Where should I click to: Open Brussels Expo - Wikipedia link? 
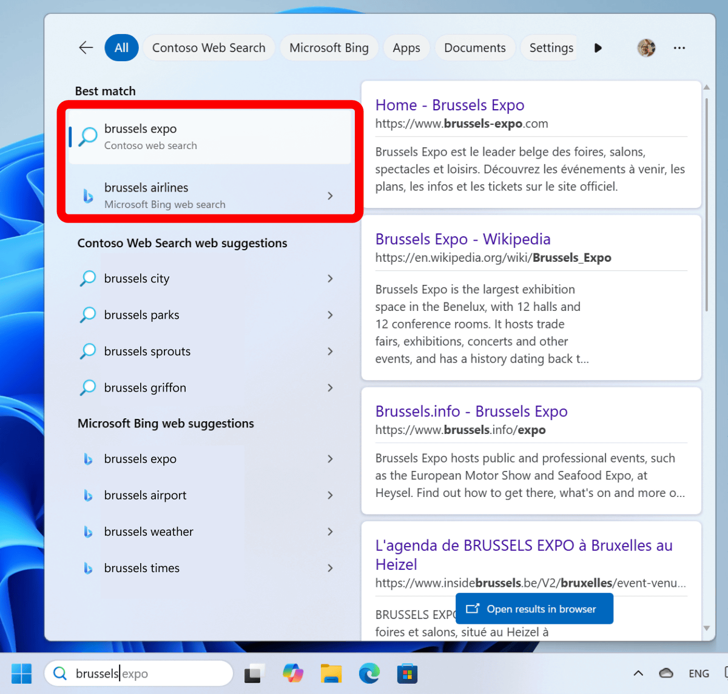pos(463,239)
